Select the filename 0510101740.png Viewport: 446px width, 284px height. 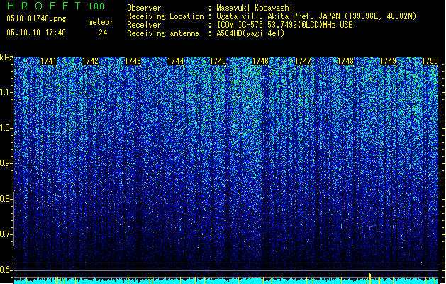[x=36, y=18]
